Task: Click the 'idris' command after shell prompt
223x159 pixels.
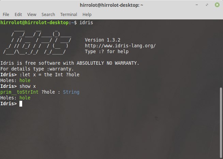Action: pos(86,22)
